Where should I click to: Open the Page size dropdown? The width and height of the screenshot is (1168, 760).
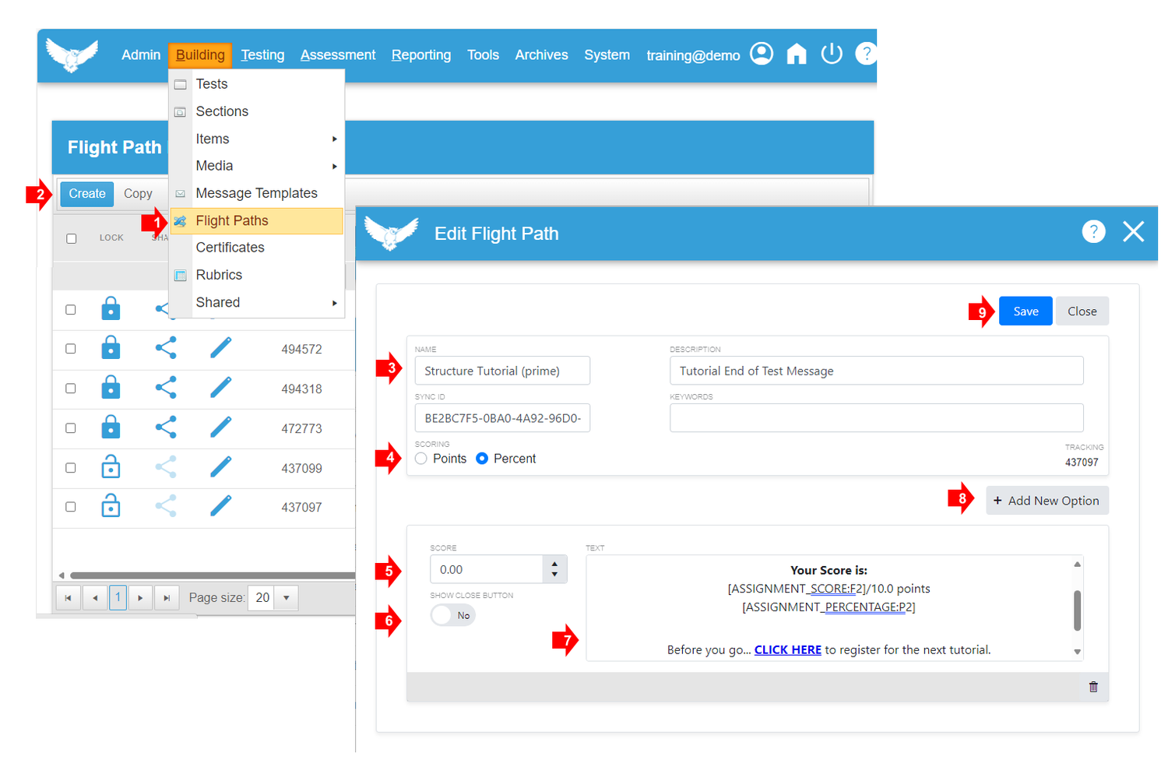coord(287,597)
